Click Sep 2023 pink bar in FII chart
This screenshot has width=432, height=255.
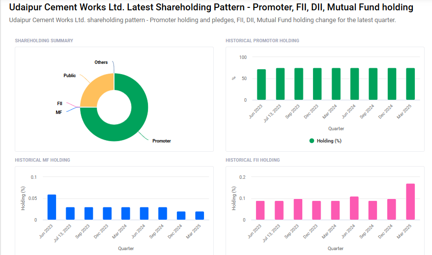(x=298, y=210)
